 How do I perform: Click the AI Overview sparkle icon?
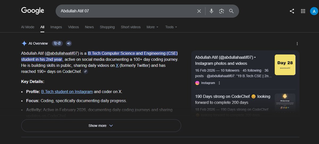[x=24, y=43]
